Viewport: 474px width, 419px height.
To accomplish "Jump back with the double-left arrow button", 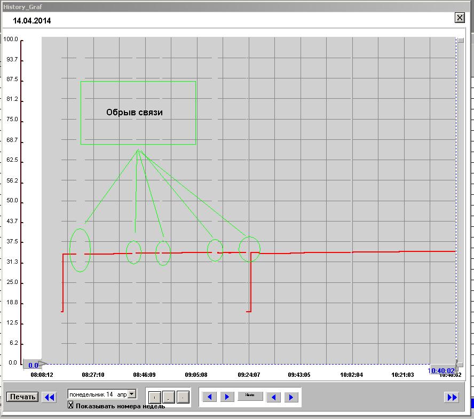I will [x=49, y=397].
